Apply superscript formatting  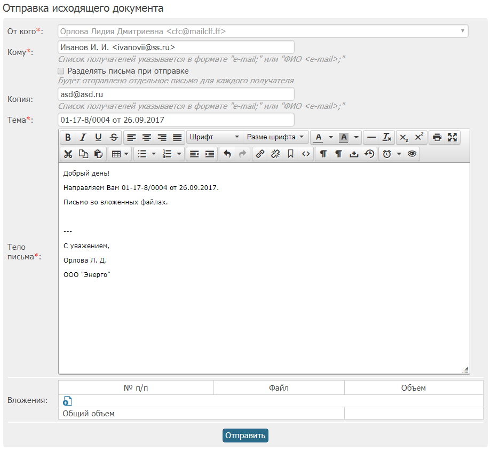(x=419, y=137)
